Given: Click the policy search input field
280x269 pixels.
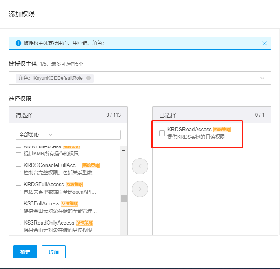Looking at the screenshot, I should click(x=88, y=135).
